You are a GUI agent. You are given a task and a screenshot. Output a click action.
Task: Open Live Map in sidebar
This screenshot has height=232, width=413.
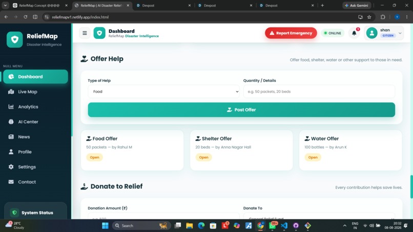[x=35, y=92]
